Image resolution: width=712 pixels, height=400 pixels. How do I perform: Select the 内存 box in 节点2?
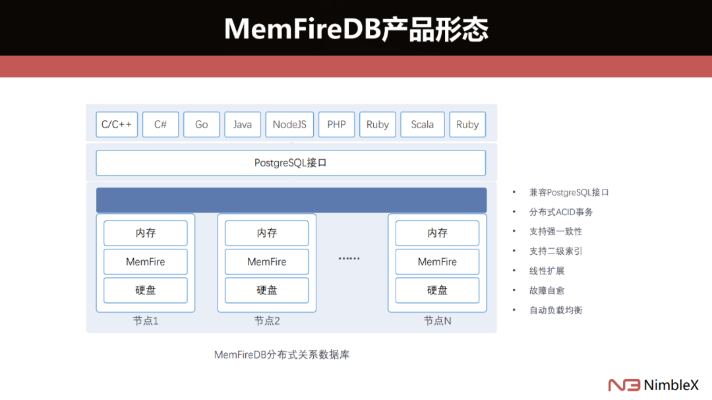click(266, 233)
